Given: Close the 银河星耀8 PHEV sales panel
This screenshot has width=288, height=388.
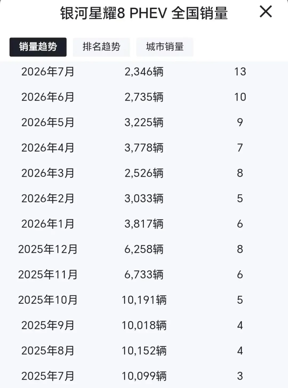Looking at the screenshot, I should coord(266,12).
